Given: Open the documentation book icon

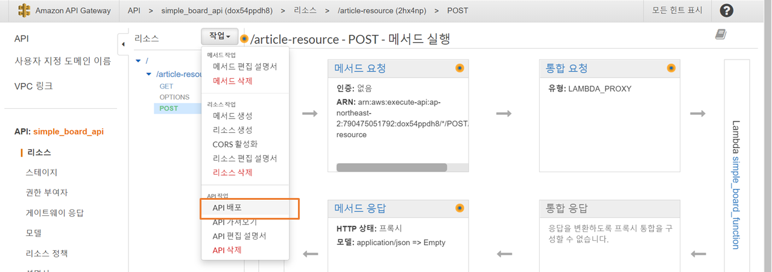Looking at the screenshot, I should click(721, 36).
